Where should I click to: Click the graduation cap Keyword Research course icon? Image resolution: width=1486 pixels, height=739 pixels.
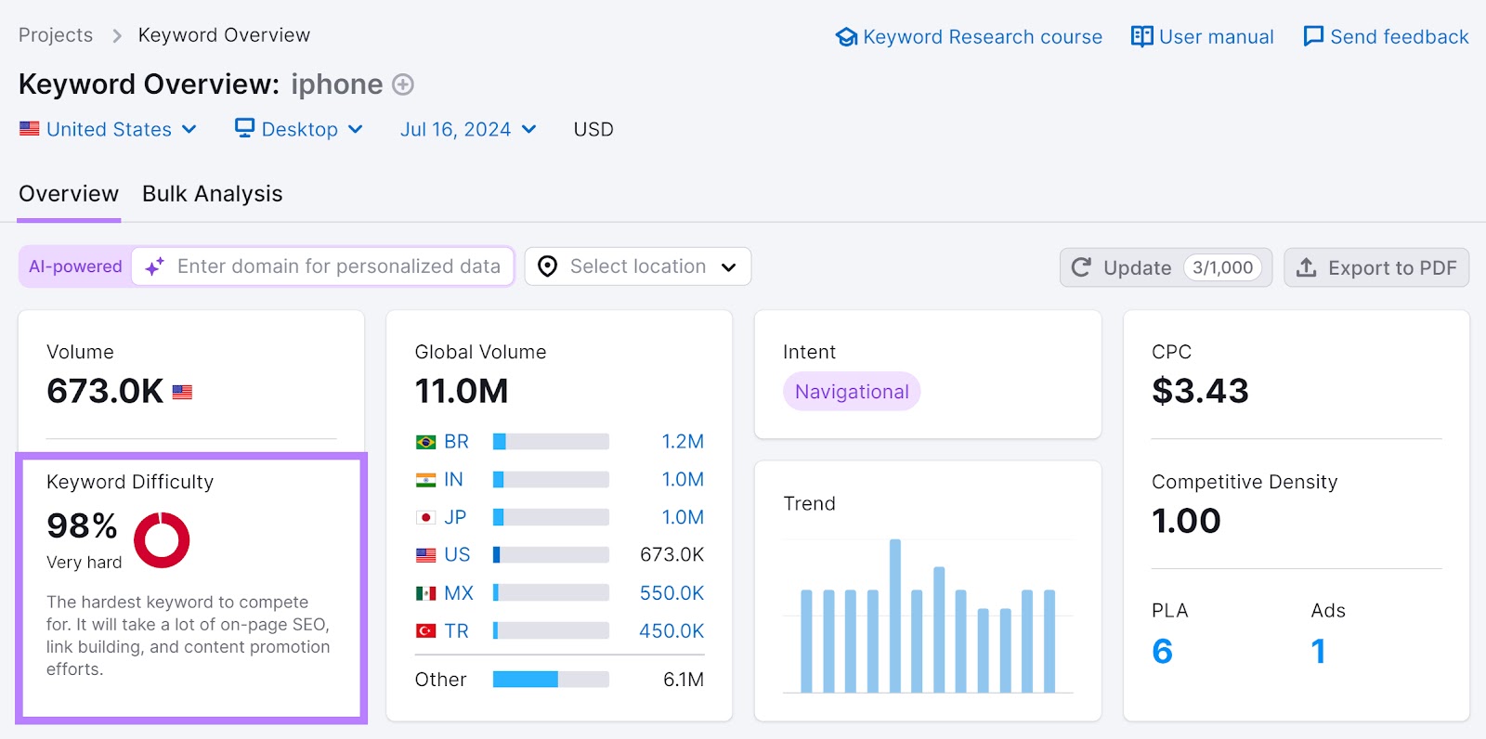pos(846,37)
